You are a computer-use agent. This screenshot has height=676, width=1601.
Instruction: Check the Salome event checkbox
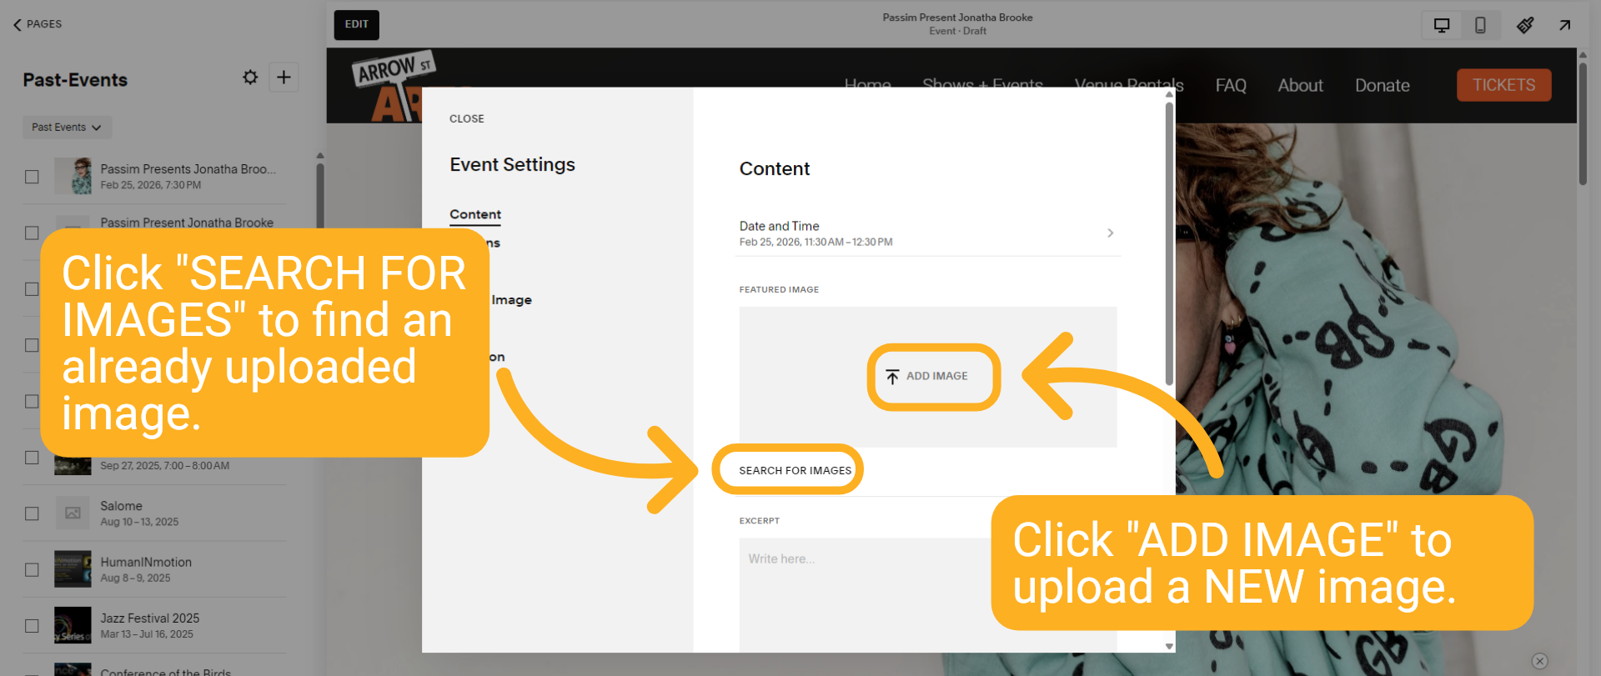(x=32, y=513)
